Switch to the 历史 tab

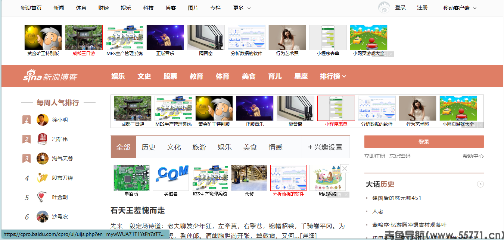149,147
